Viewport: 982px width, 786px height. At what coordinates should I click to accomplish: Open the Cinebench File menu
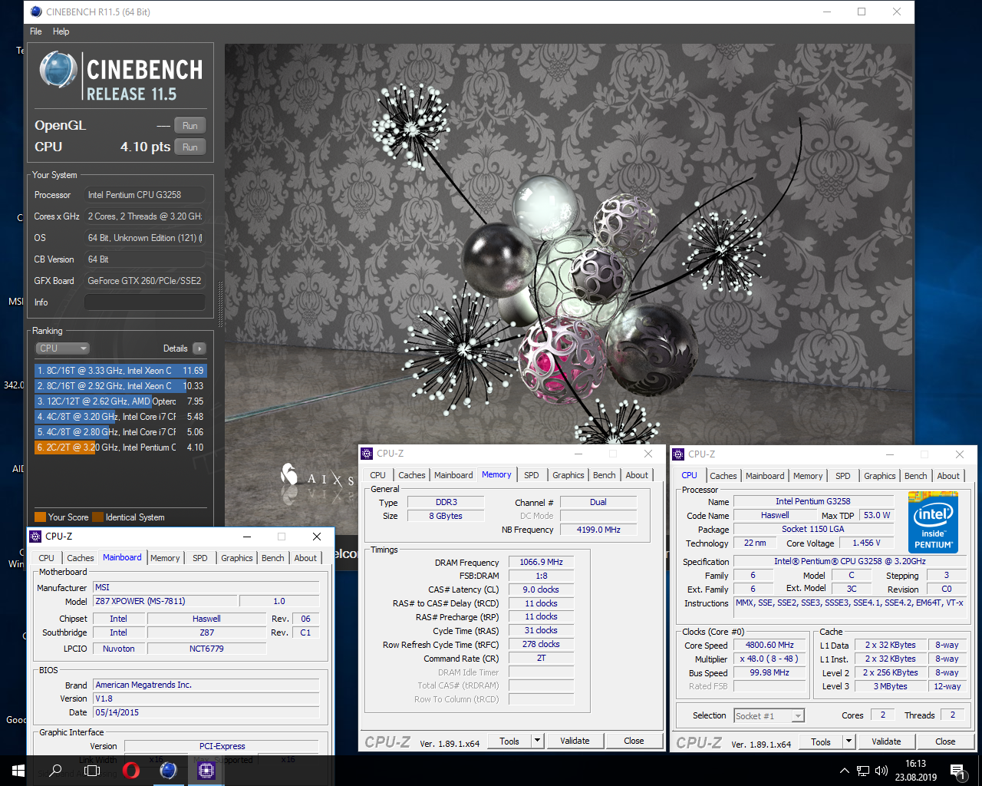[36, 31]
